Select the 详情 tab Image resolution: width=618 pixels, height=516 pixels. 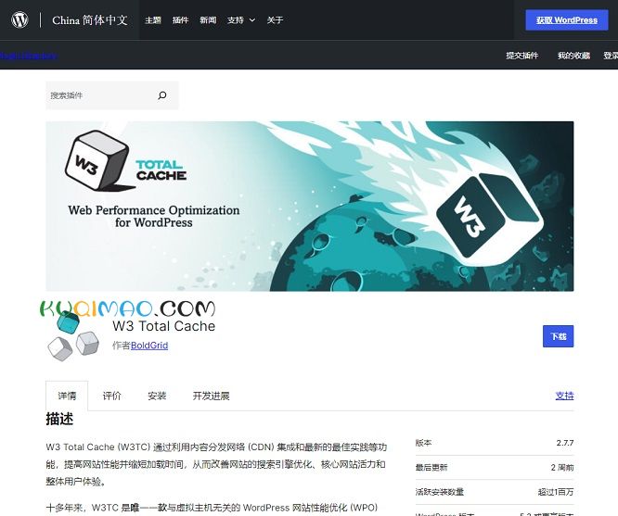click(67, 396)
